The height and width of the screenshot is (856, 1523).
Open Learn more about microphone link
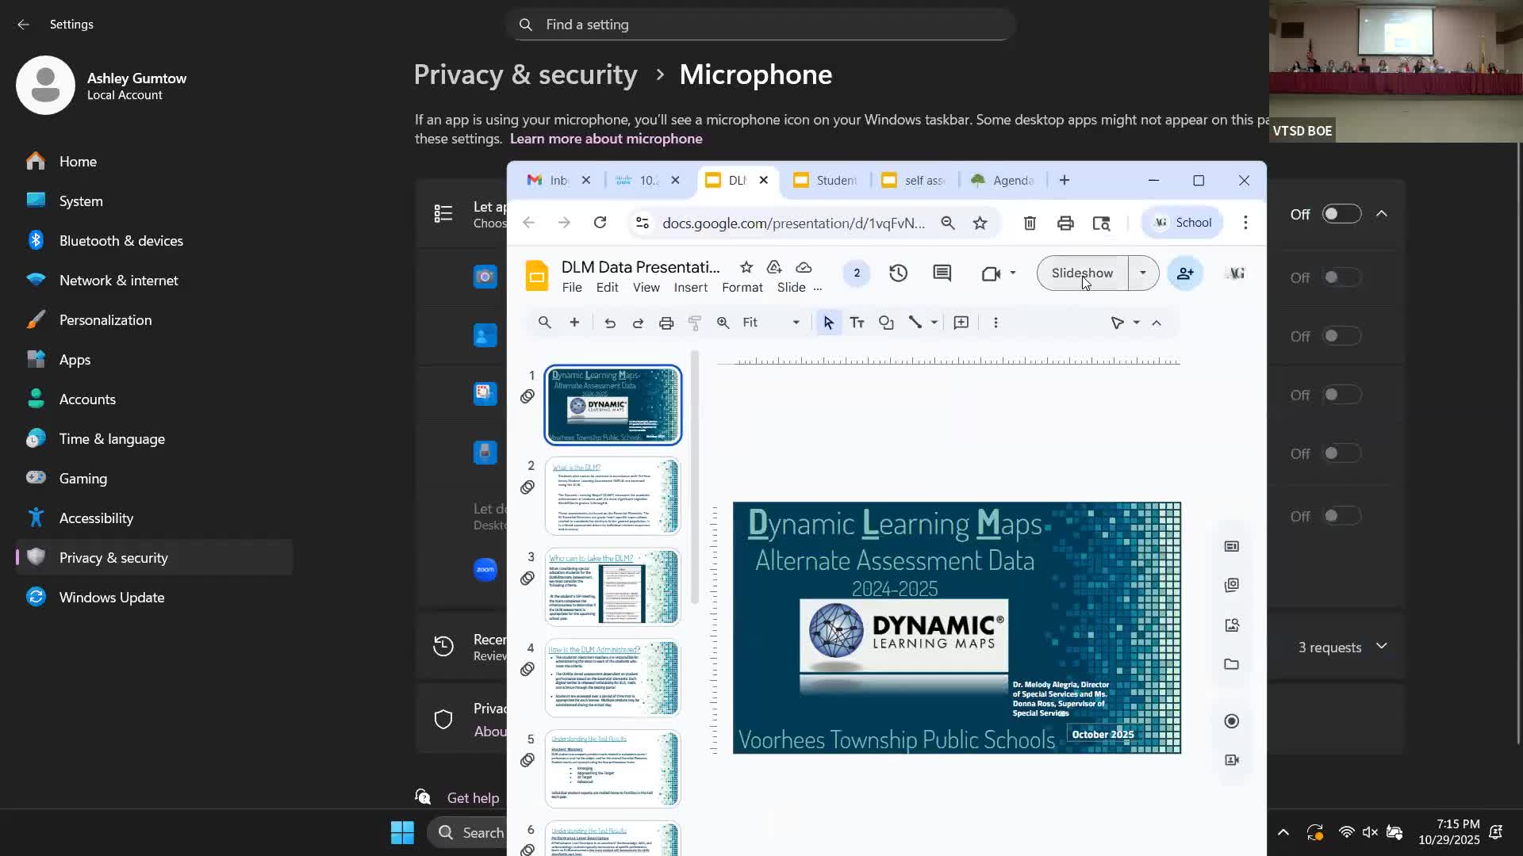[605, 139]
